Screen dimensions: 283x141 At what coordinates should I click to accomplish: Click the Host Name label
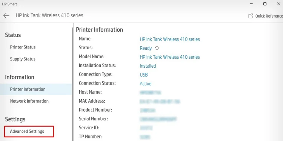click(90, 92)
